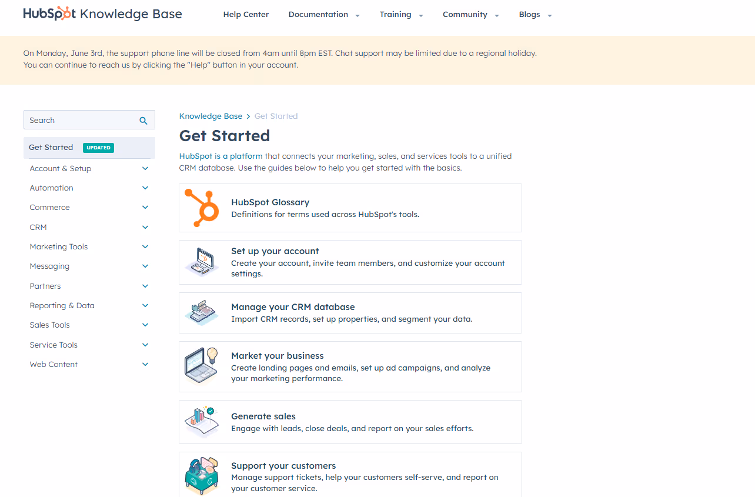The width and height of the screenshot is (755, 497).
Task: Click the Get Started page heading
Action: pyautogui.click(x=225, y=135)
